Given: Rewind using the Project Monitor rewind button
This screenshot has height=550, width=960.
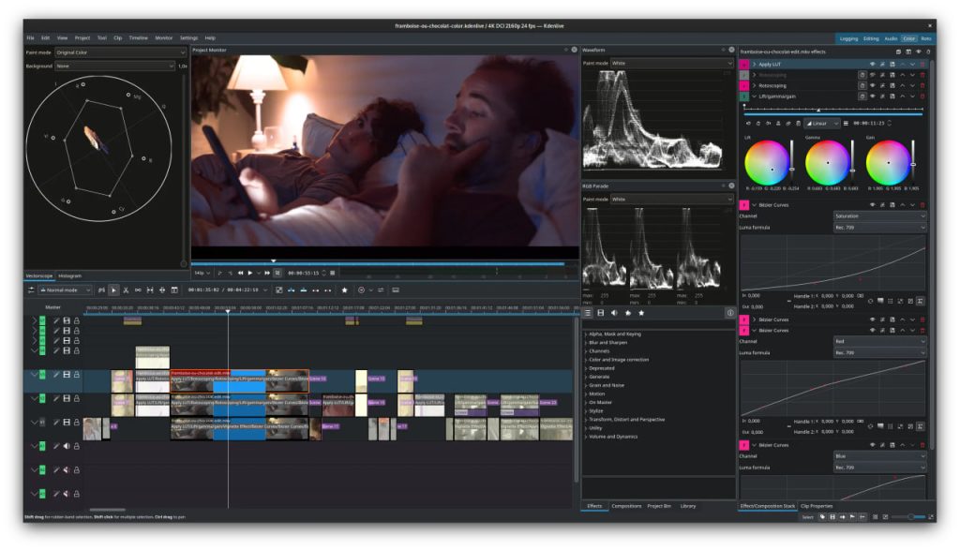Looking at the screenshot, I should [x=241, y=273].
